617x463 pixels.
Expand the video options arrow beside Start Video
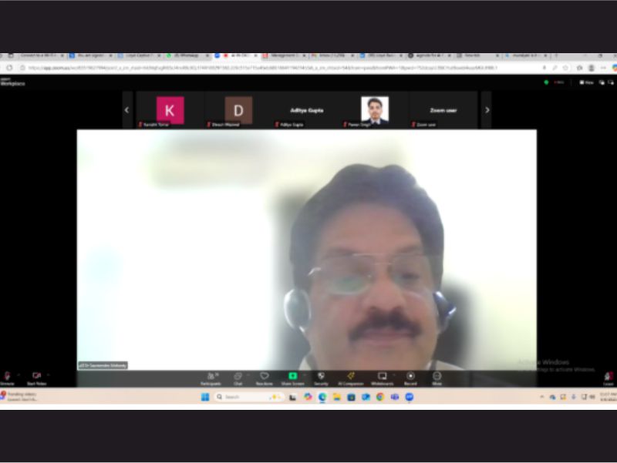[47, 375]
